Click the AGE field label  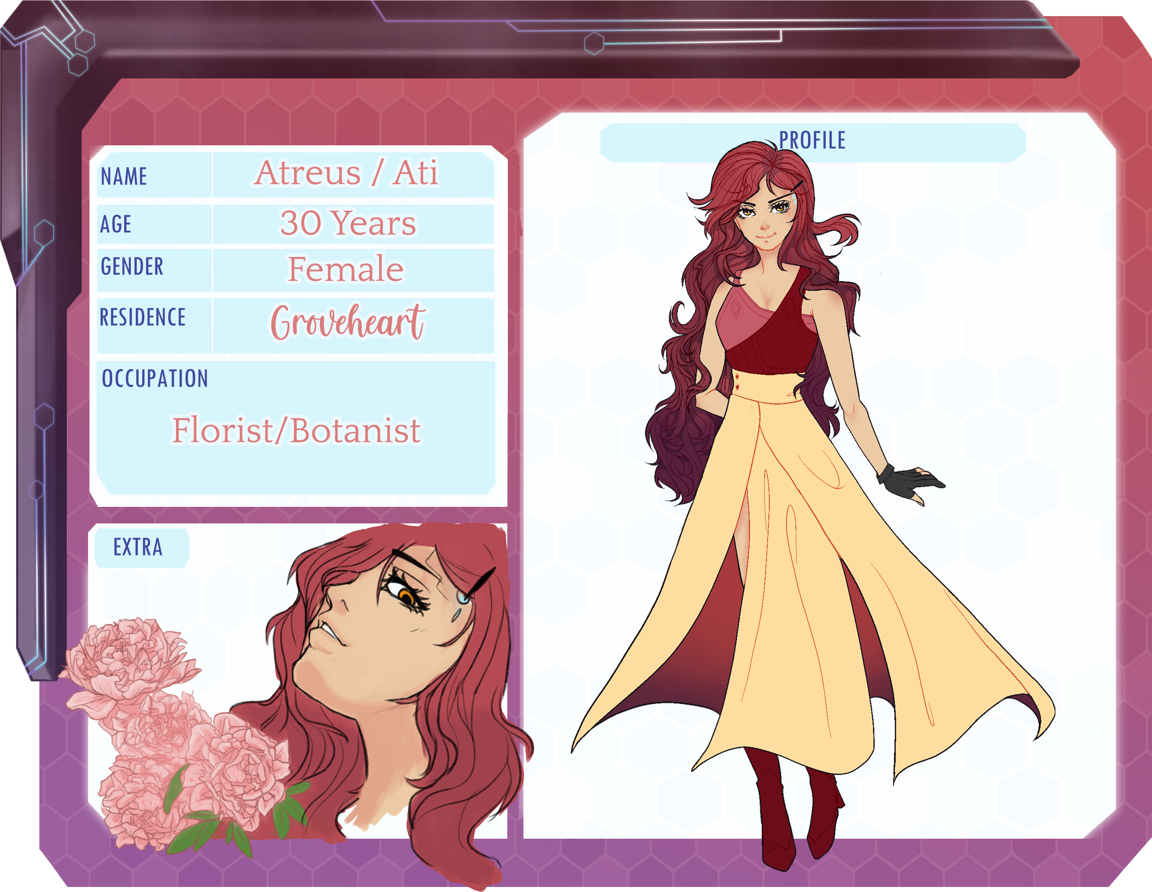click(116, 224)
